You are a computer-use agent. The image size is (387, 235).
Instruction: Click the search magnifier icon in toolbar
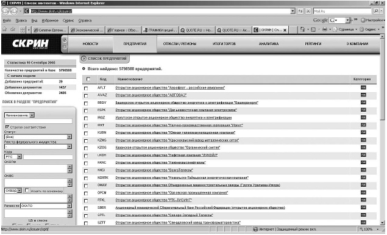(375, 11)
